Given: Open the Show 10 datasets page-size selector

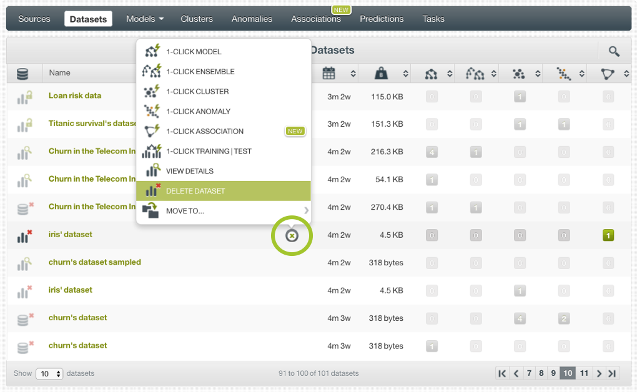Looking at the screenshot, I should [x=49, y=373].
